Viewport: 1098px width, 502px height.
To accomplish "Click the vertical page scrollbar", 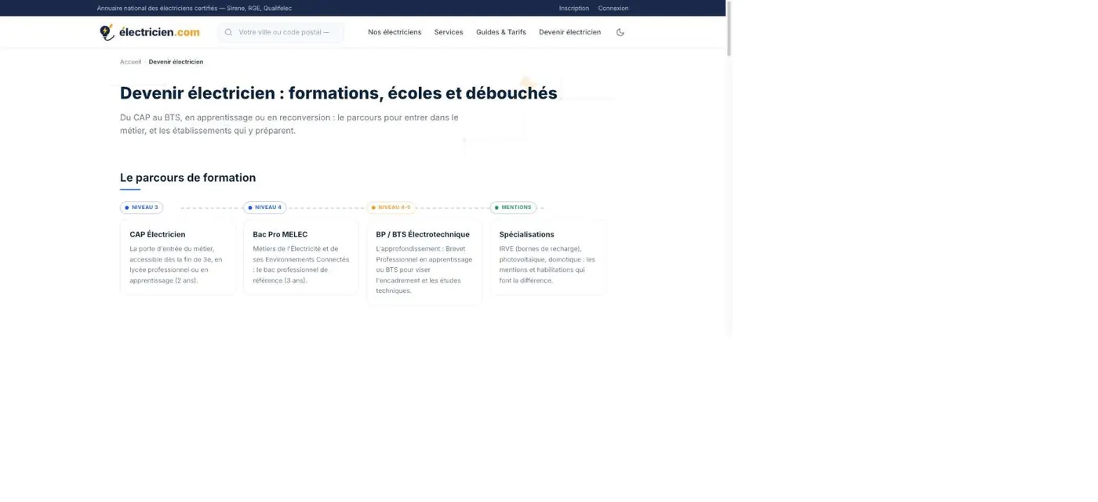I will tap(729, 28).
